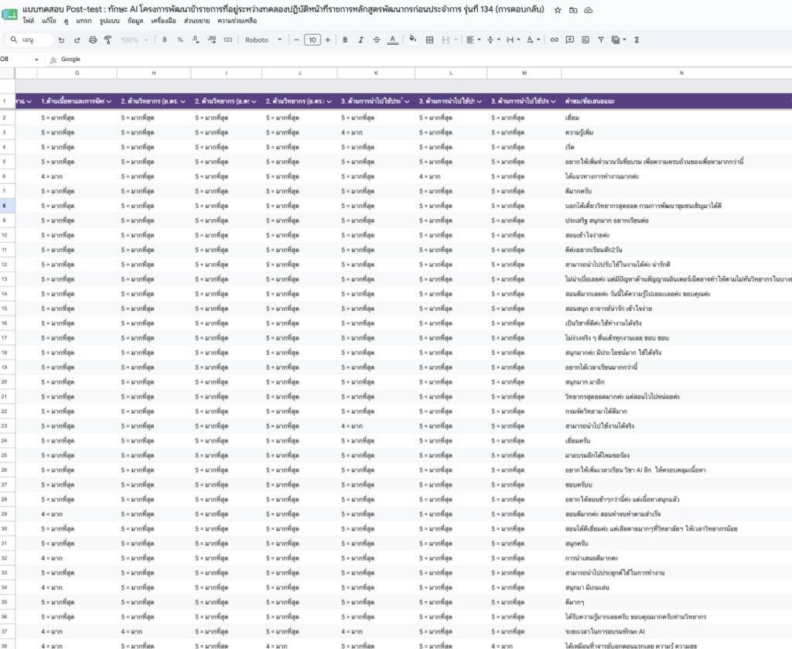Select the paint format roller icon
This screenshot has width=792, height=649.
point(108,40)
